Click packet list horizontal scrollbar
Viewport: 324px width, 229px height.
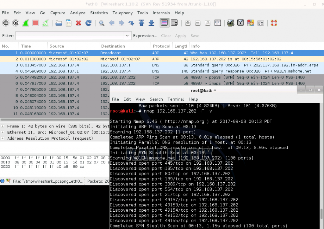pyautogui.click(x=55, y=120)
